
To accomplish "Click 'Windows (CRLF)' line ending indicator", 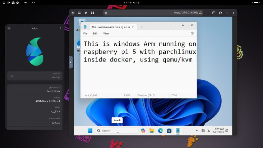I will 146,95.
